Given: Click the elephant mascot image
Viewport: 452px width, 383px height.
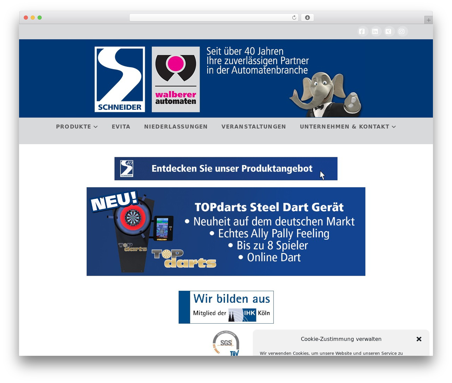Looking at the screenshot, I should click(326, 95).
